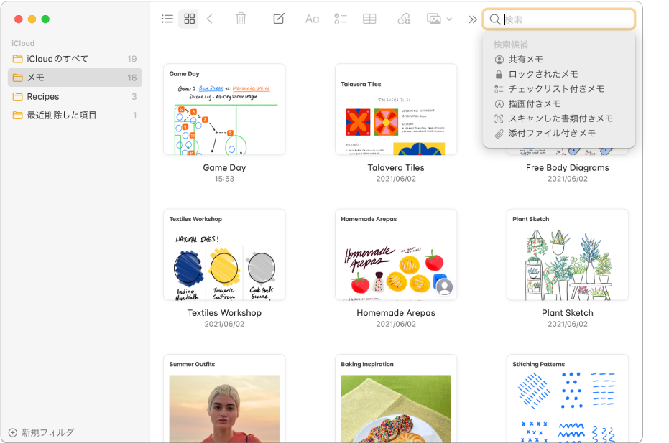Add a table with the table icon

click(369, 19)
